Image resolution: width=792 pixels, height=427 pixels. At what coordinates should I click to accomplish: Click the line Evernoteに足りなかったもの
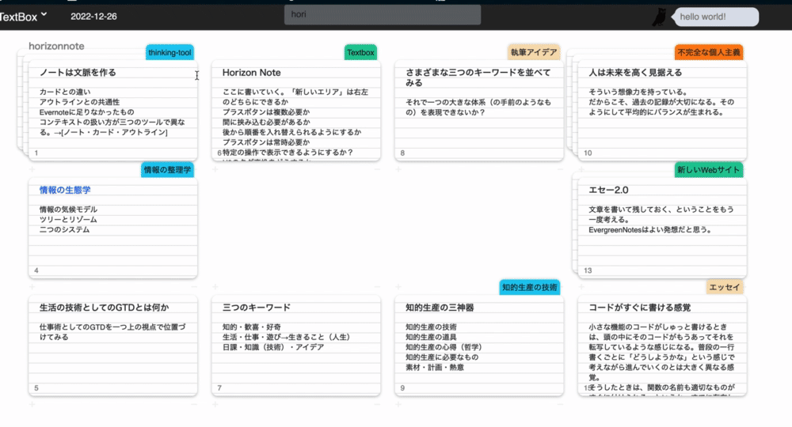87,112
